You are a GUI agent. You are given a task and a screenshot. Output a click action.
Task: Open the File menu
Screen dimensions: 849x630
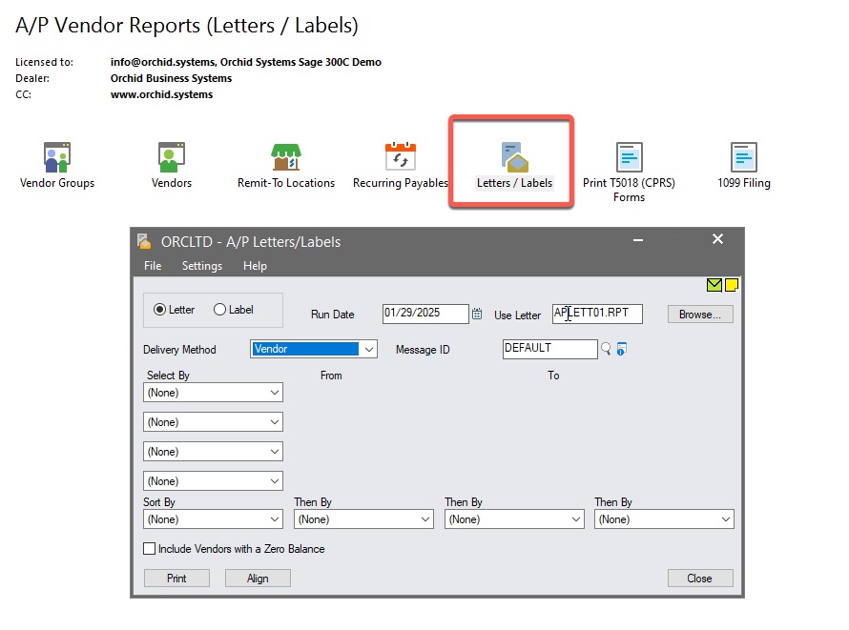click(x=153, y=266)
